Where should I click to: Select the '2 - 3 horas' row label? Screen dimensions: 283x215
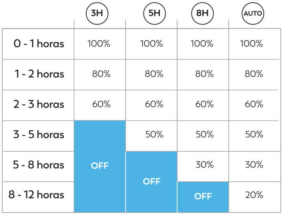click(39, 104)
